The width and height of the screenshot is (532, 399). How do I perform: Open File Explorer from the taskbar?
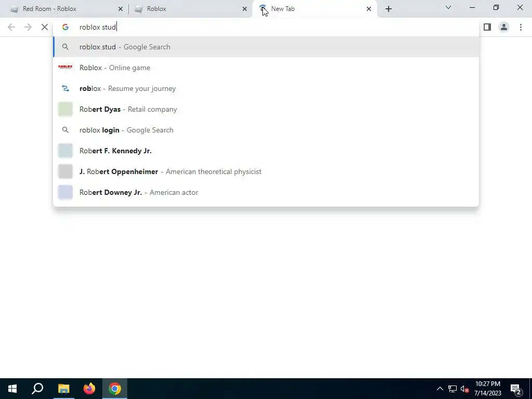click(x=63, y=389)
